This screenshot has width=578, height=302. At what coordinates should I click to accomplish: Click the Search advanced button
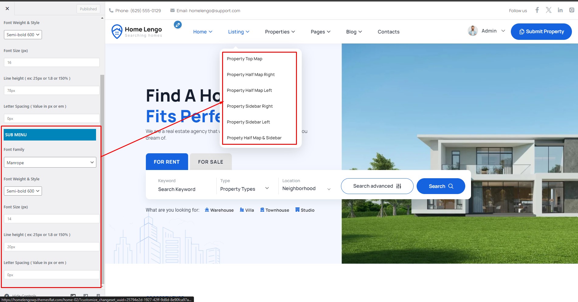(x=377, y=186)
